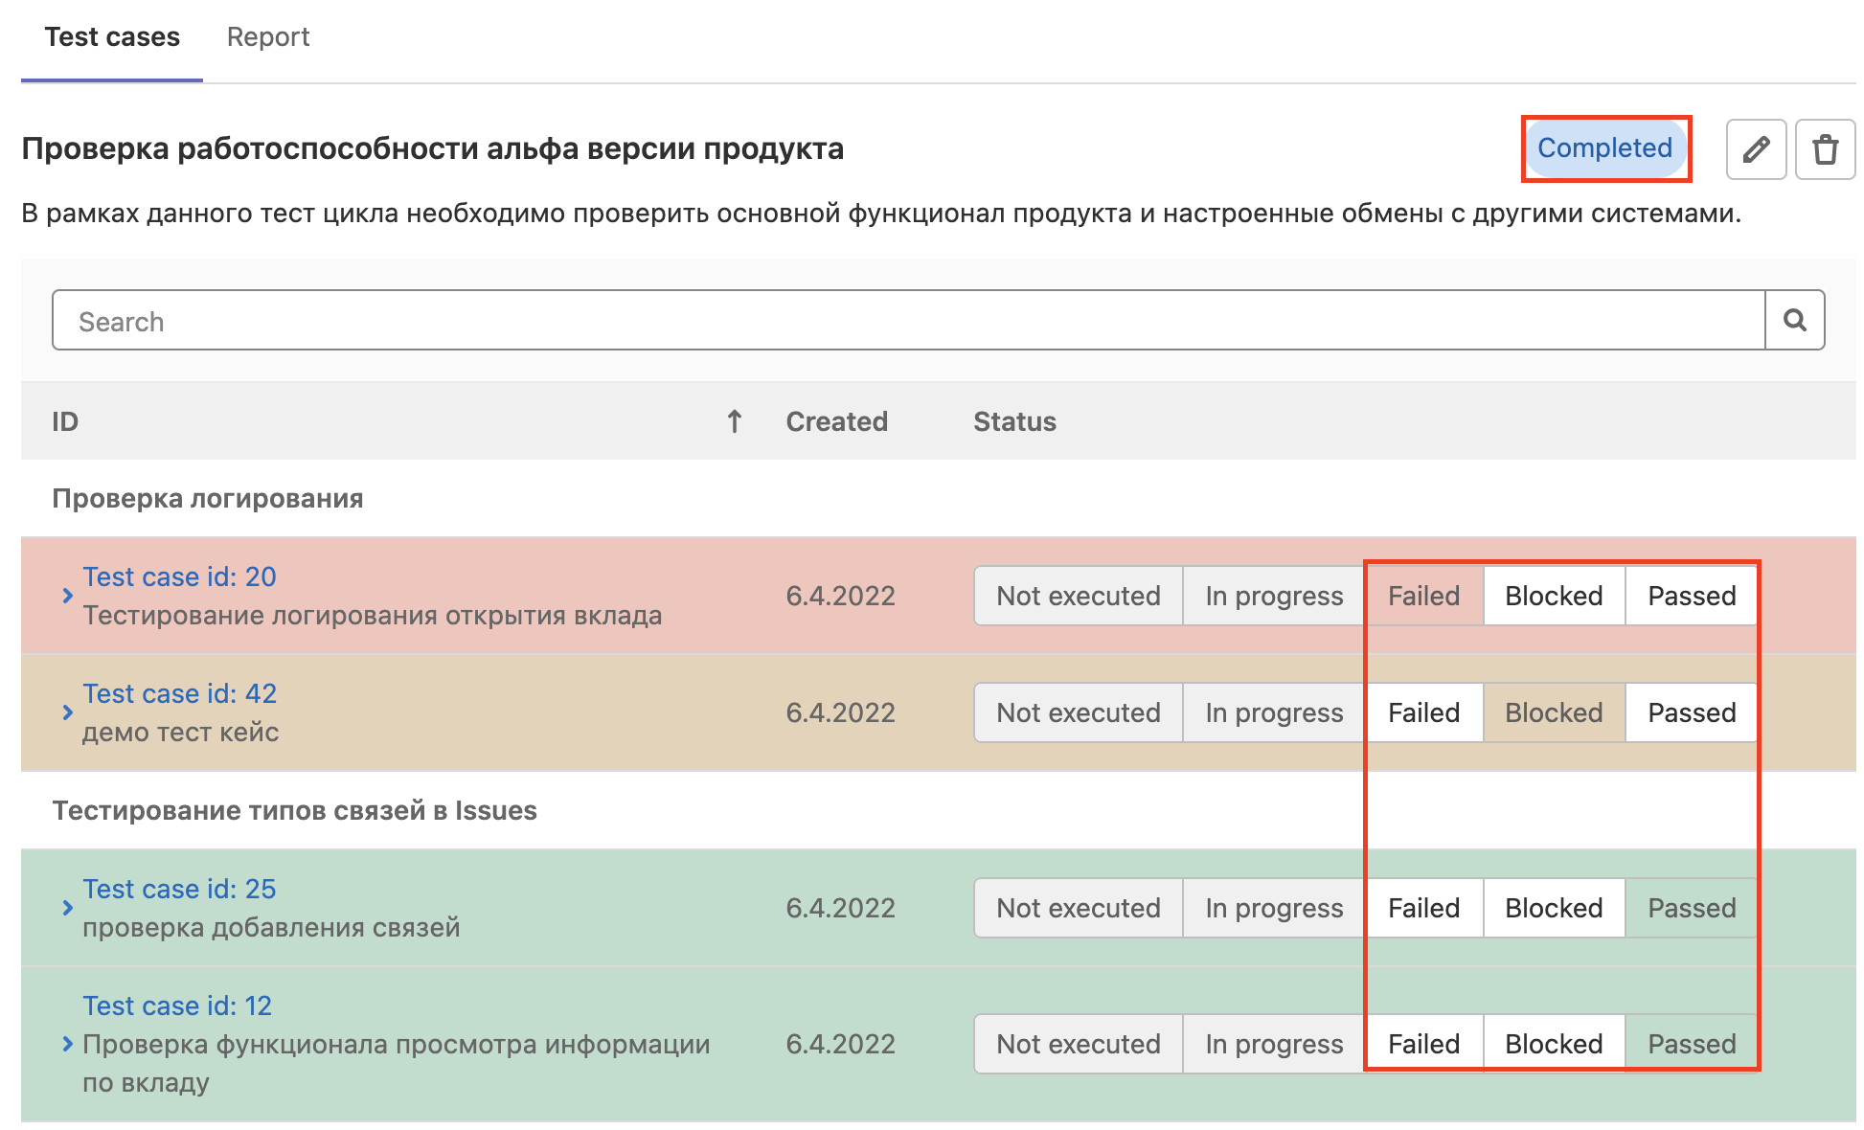Open the Test case id: 12 link
1864x1130 pixels.
pyautogui.click(x=177, y=1006)
